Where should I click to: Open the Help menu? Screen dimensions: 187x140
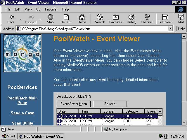[x=65, y=9]
